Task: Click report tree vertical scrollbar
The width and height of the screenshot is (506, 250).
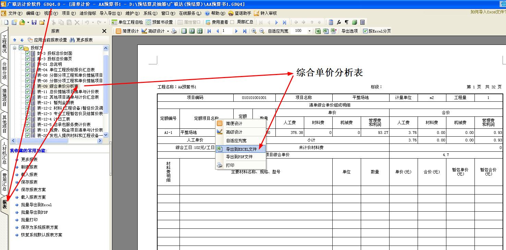Action: point(106,91)
